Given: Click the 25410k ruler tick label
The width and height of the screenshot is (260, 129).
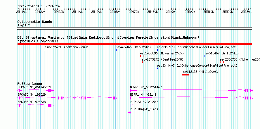Looking at the screenshot, I should 21,12.
